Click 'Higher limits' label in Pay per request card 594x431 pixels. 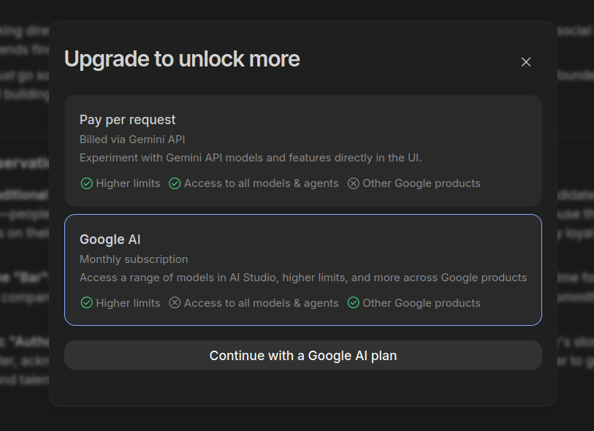coord(128,183)
